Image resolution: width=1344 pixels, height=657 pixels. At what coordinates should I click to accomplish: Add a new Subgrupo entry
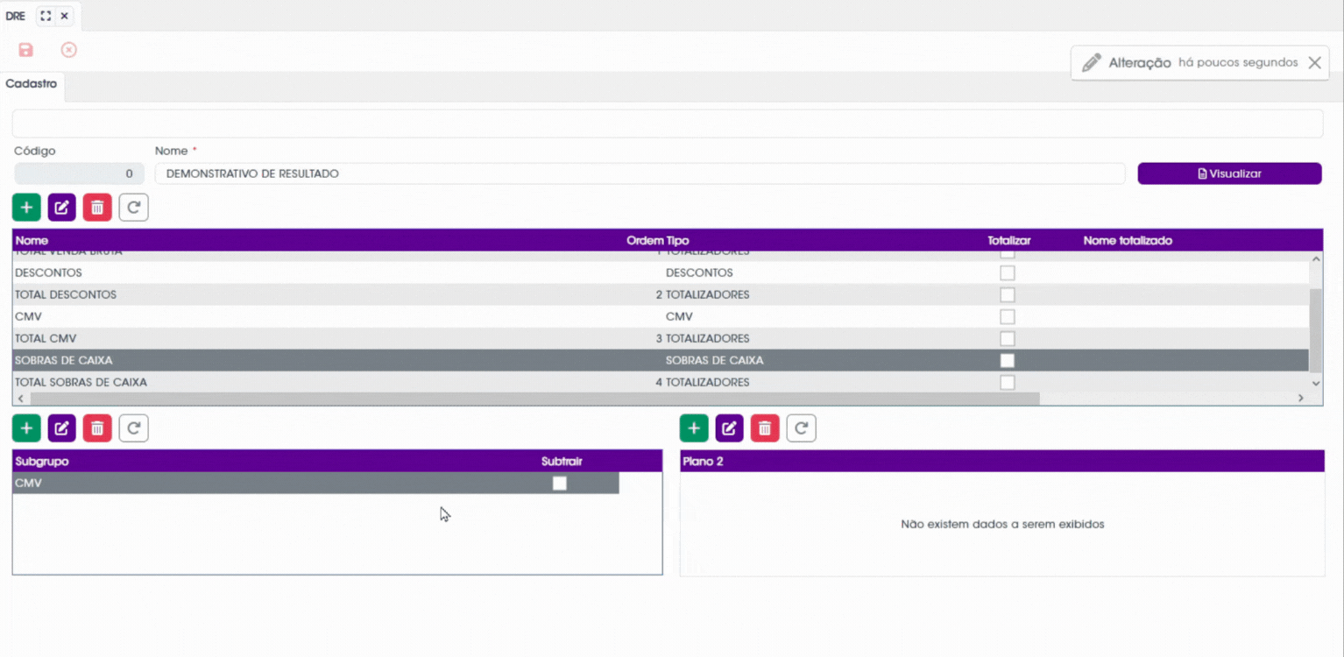[26, 428]
